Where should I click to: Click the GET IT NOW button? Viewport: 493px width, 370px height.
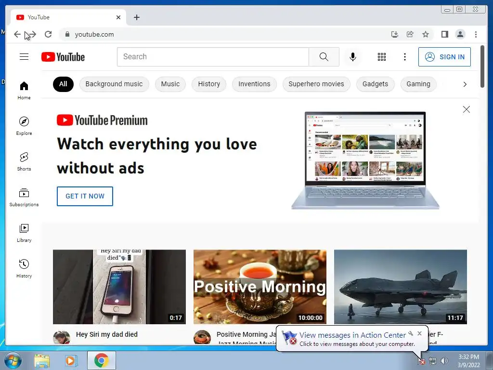(85, 197)
